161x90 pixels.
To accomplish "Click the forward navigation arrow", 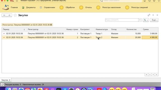I will coord(9,15).
